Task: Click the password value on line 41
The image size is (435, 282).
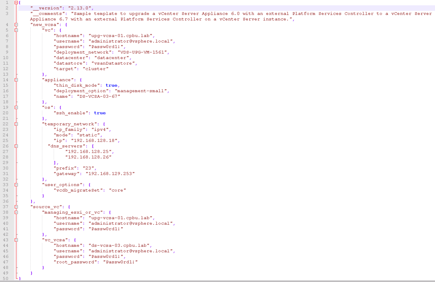Action: point(106,229)
